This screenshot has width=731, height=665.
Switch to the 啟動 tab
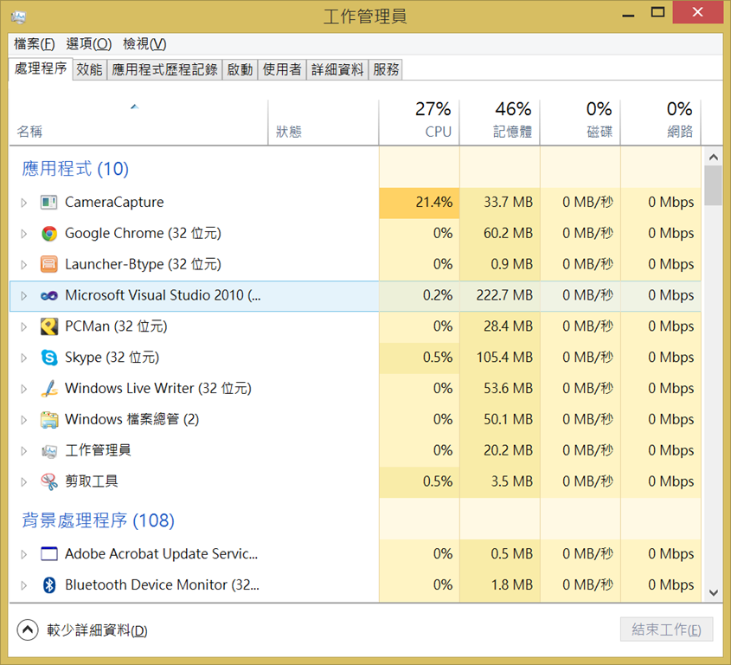[240, 69]
